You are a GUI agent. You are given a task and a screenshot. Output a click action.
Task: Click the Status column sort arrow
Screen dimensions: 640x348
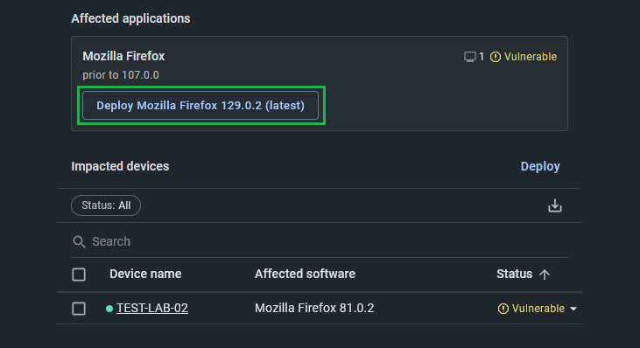coord(545,275)
